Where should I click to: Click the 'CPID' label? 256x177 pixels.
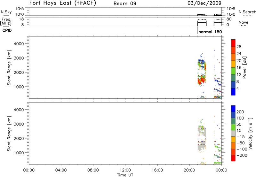7,30
